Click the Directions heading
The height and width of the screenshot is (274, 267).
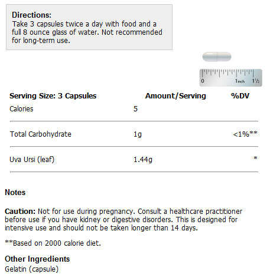pos(31,15)
